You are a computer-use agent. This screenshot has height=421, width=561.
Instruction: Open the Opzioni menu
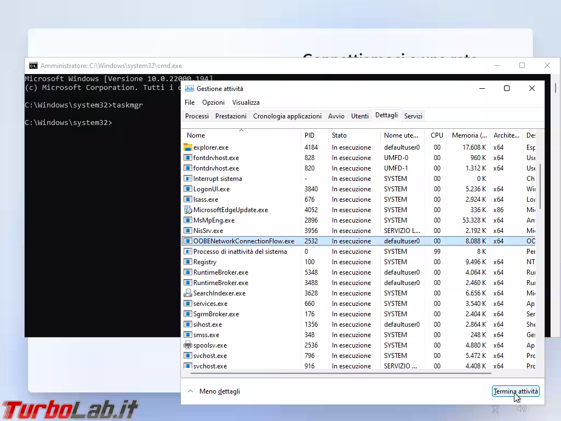click(x=213, y=103)
